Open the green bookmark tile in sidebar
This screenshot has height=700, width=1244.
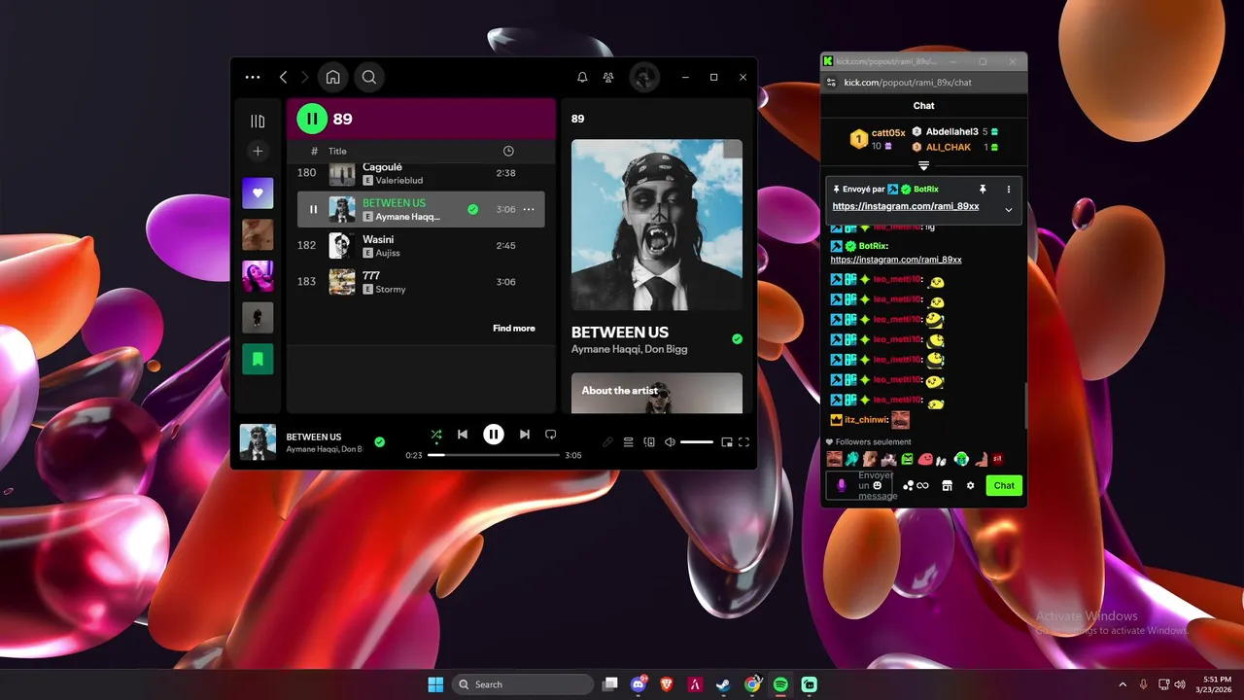click(258, 358)
